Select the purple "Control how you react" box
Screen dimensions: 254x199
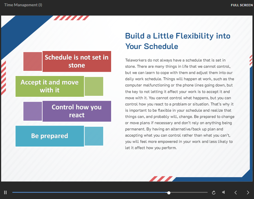[x=77, y=111]
